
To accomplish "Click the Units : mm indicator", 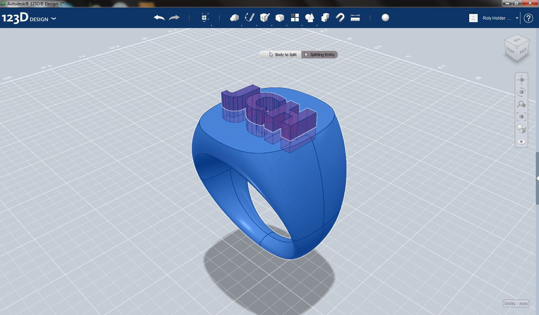I will (516, 303).
